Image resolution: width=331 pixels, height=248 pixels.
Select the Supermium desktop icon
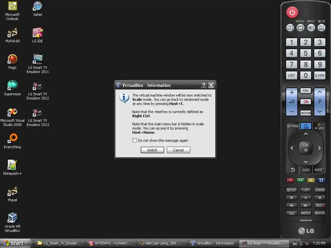[12, 88]
